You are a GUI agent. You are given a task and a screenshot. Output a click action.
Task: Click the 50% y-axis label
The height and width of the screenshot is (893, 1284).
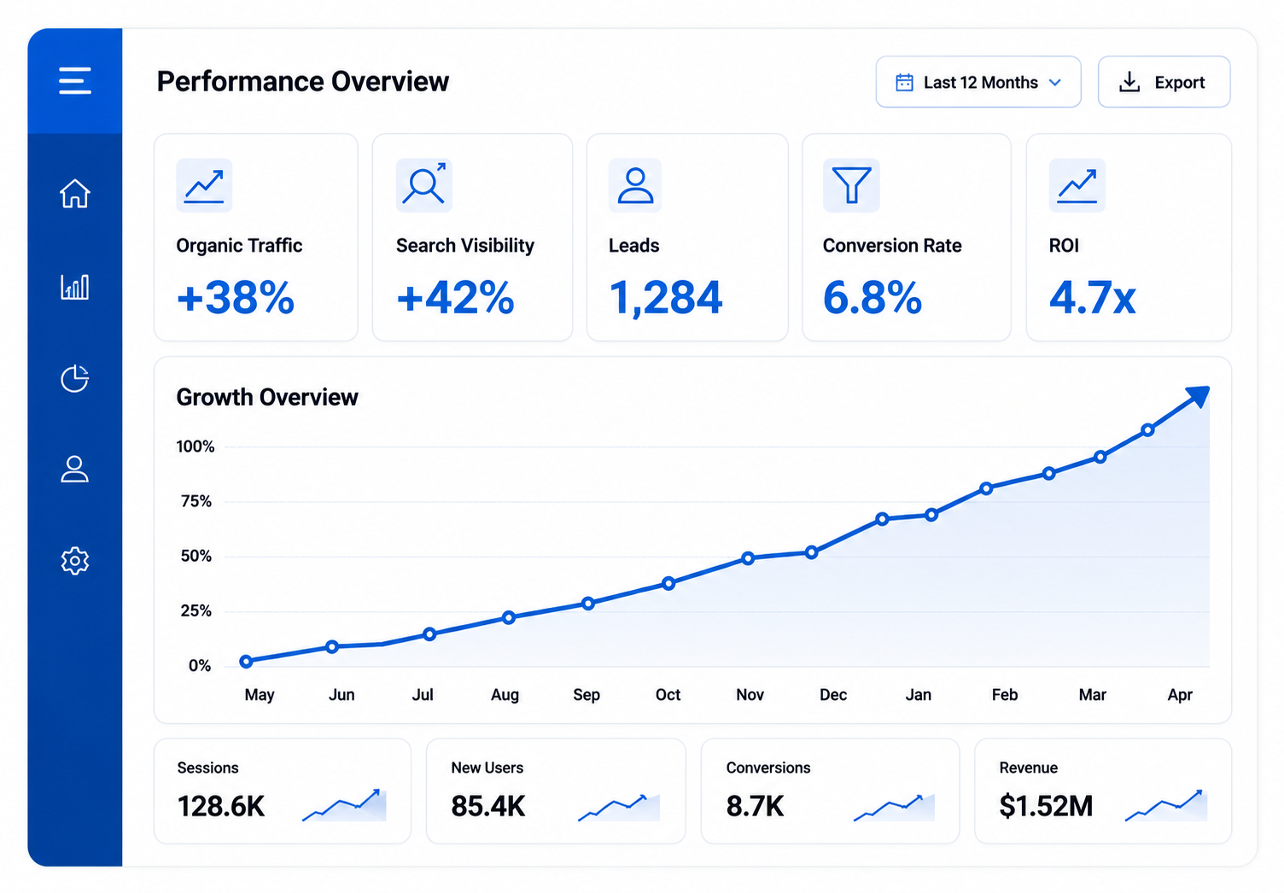(x=196, y=556)
